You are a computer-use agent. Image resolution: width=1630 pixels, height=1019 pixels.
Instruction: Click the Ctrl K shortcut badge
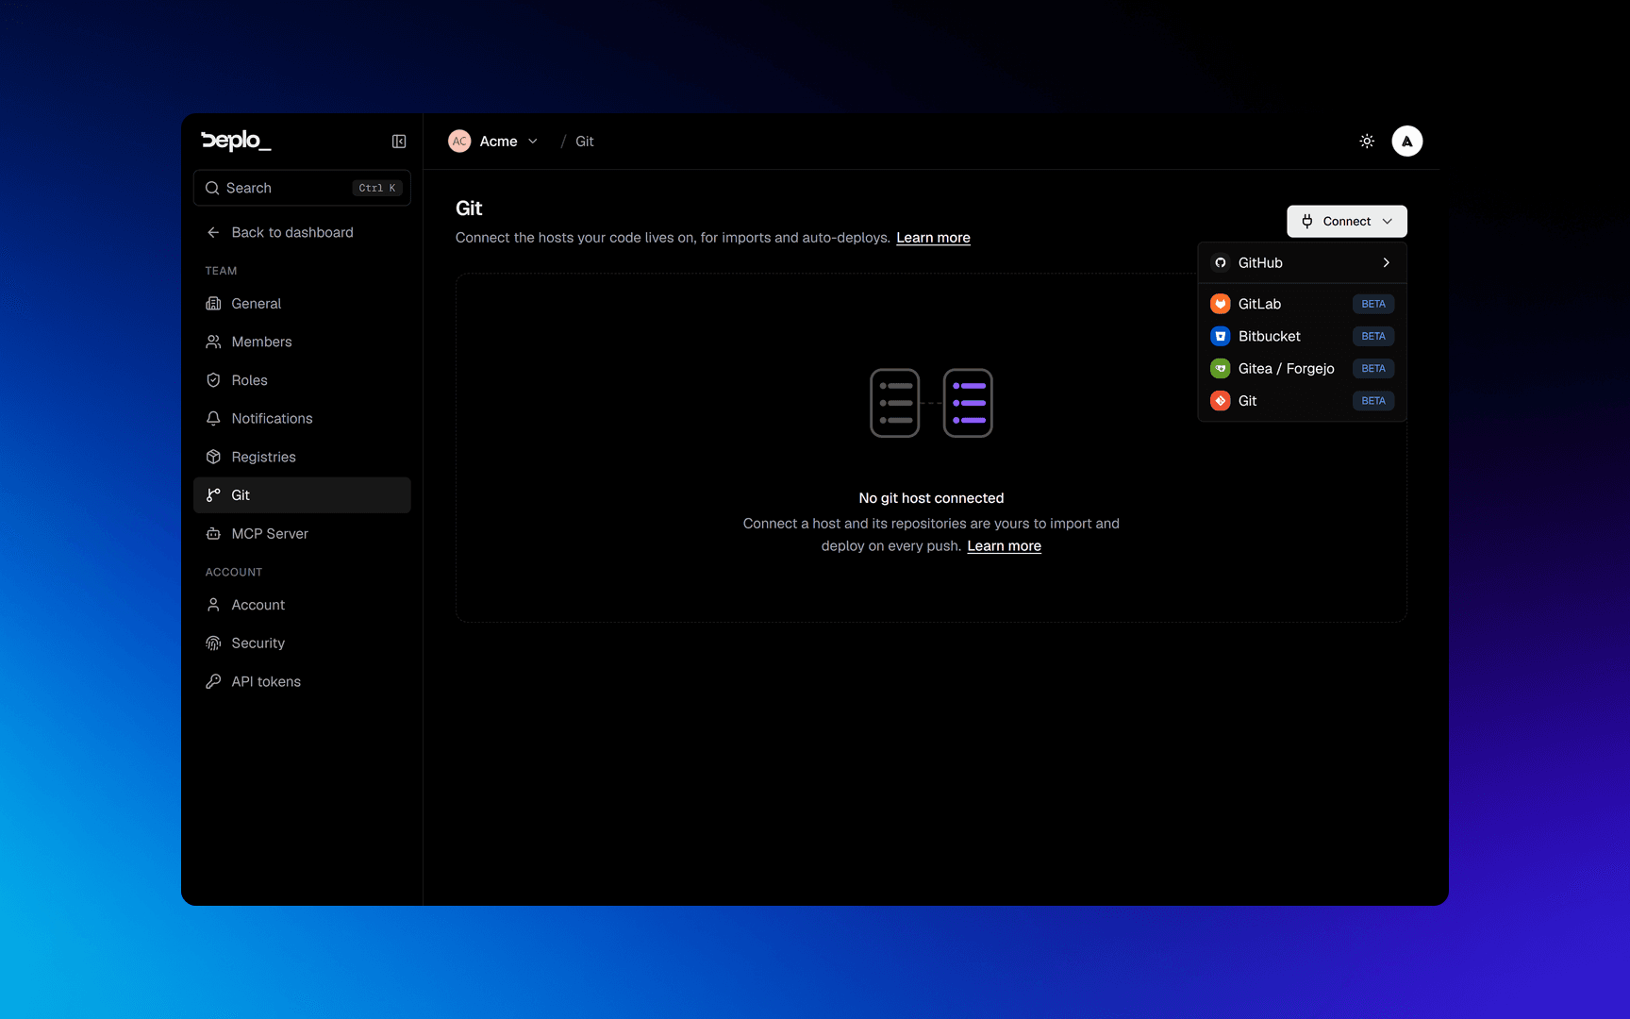[x=377, y=188]
